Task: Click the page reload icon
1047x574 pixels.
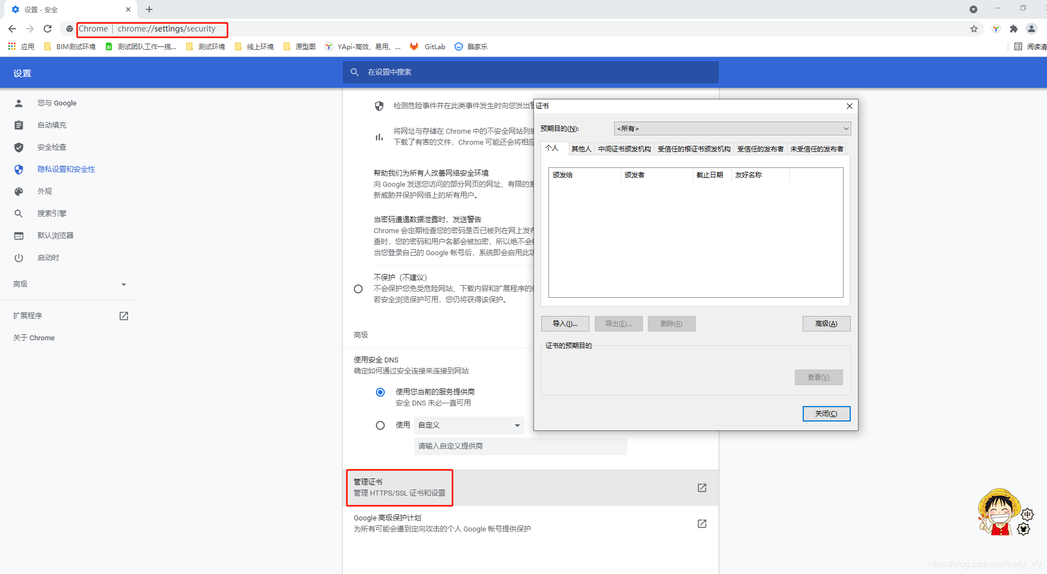Action: (48, 29)
